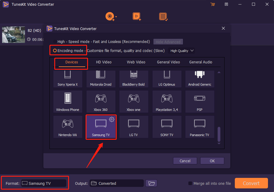Image resolution: width=274 pixels, height=192 pixels.
Task: Click the Converted output path field
Action: point(117,183)
